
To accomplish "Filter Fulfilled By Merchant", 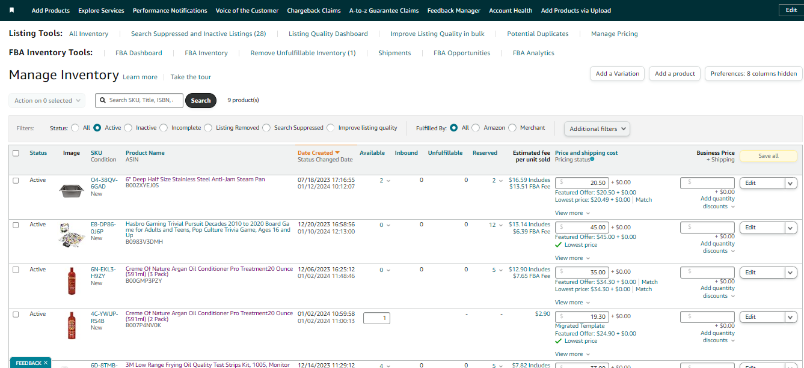I will [x=512, y=128].
